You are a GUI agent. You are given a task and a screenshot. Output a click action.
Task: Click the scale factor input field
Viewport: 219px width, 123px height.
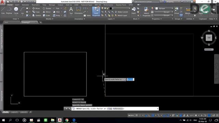pyautogui.click(x=130, y=79)
